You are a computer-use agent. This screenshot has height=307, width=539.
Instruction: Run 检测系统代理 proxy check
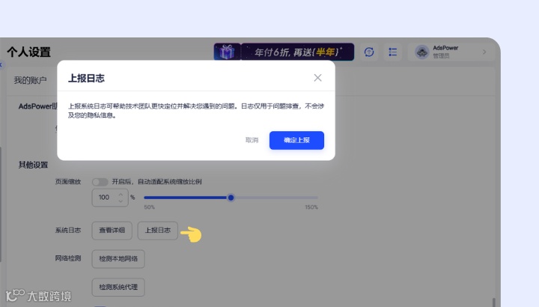(x=118, y=287)
